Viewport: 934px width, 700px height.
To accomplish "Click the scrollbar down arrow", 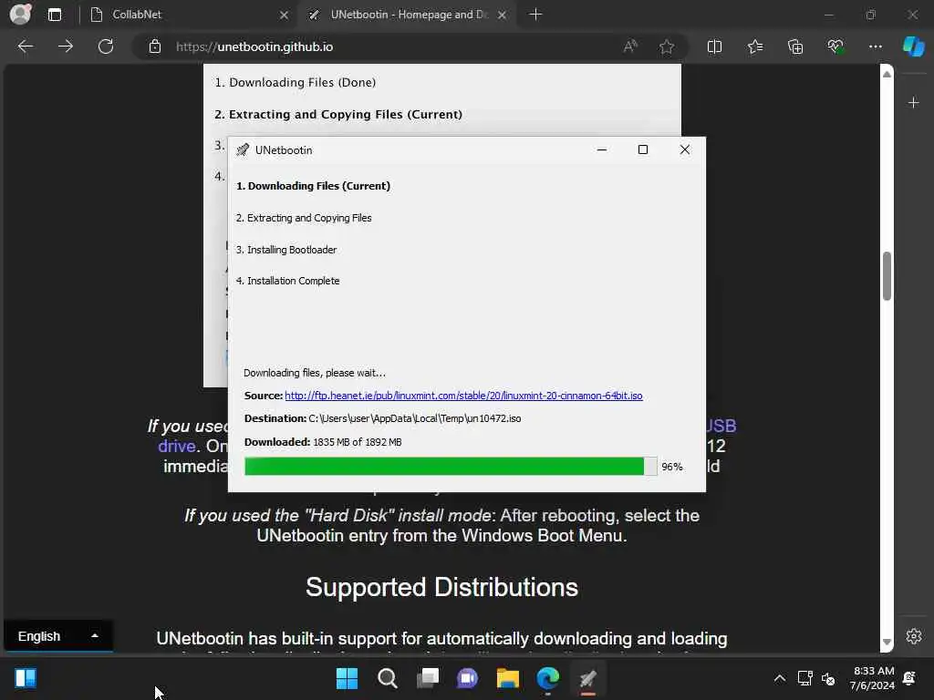I will 887,642.
